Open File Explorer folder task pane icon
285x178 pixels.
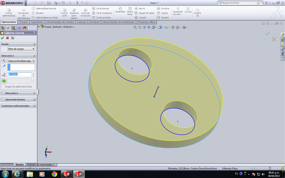283,44
